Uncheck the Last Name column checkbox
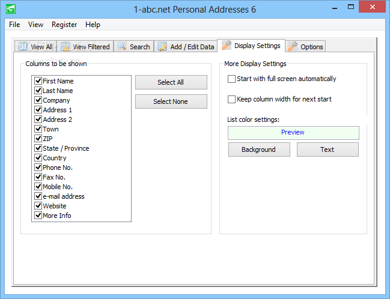Image resolution: width=390 pixels, height=299 pixels. 38,91
